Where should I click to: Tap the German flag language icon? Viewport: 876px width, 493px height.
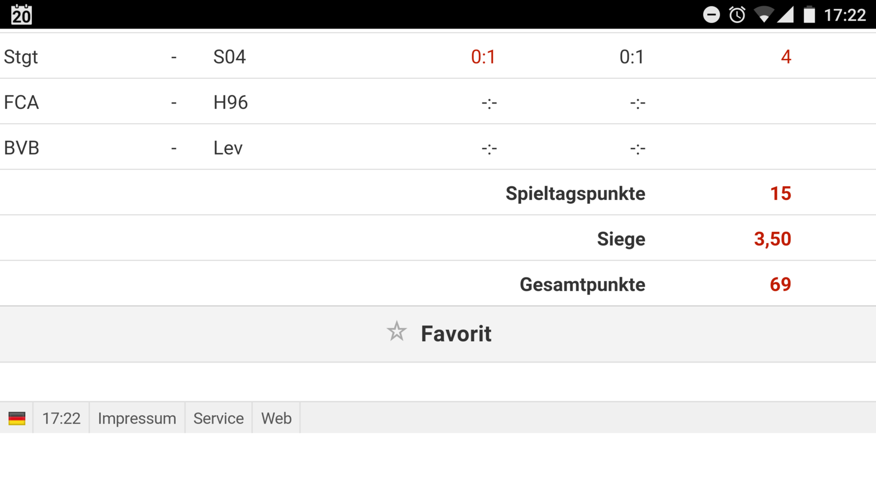pos(17,419)
